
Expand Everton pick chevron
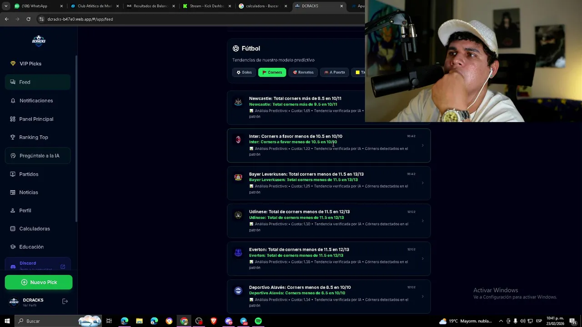point(422,259)
